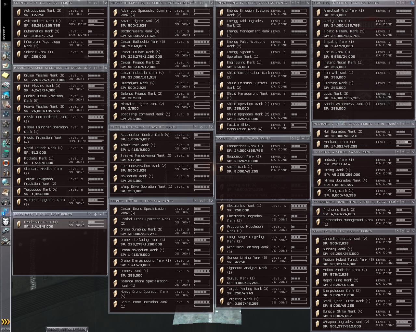
Task: Open the face portrait icon in sidebar
Action: tap(6, 222)
